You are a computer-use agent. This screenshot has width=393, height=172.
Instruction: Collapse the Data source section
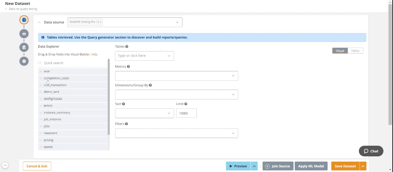[x=39, y=22]
